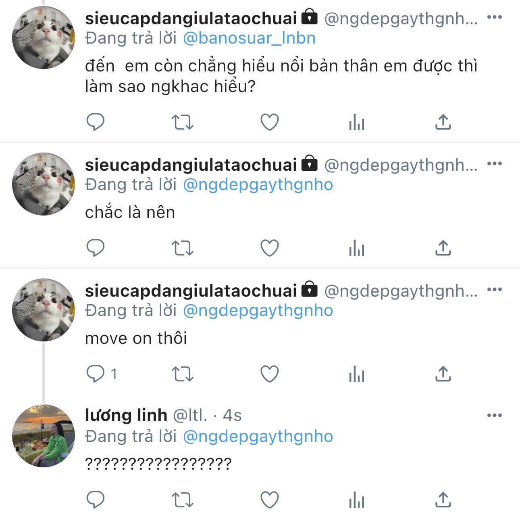Reply to lương linh's tweet
Image resolution: width=520 pixels, height=519 pixels.
(x=96, y=500)
